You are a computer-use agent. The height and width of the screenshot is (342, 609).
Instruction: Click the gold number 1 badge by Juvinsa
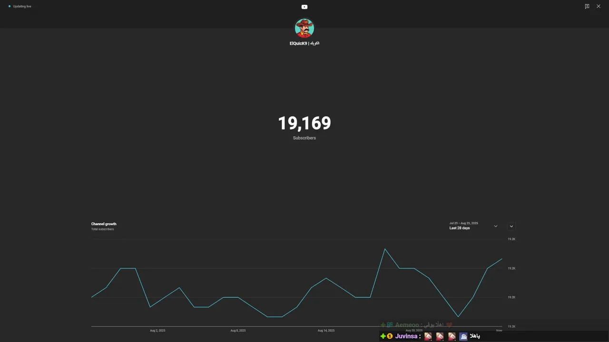[390, 336]
